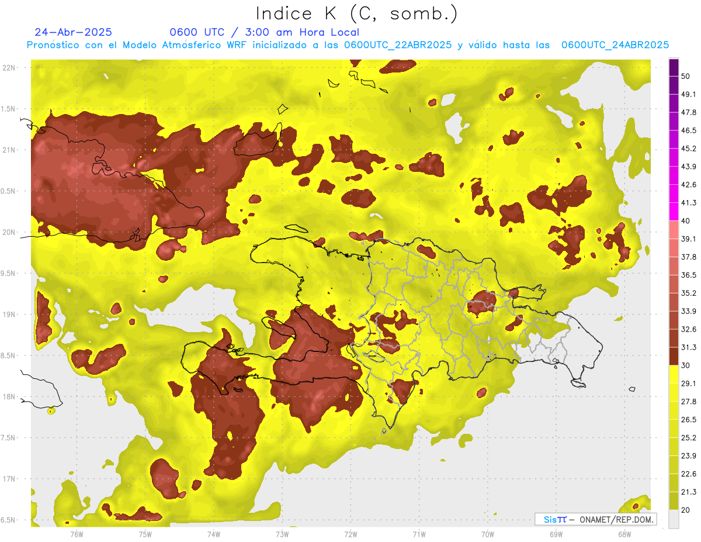This screenshot has width=701, height=542.
Task: Click the colorbar value 25.2
Action: pos(689,438)
